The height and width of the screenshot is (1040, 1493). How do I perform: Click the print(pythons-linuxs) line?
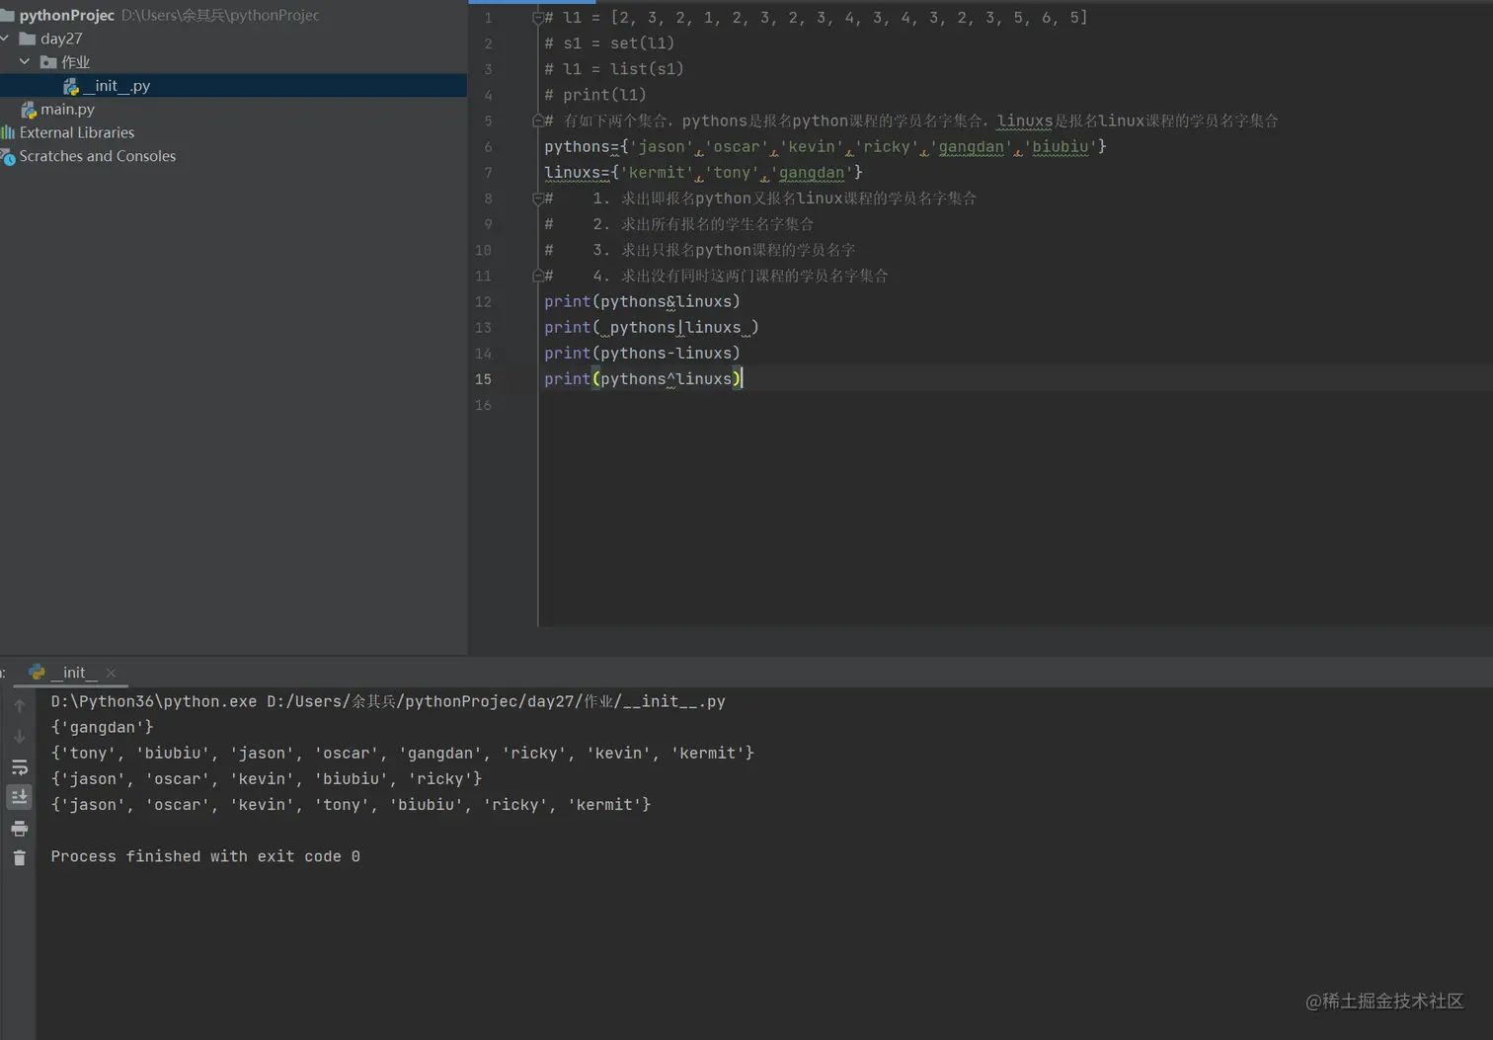pyautogui.click(x=642, y=354)
